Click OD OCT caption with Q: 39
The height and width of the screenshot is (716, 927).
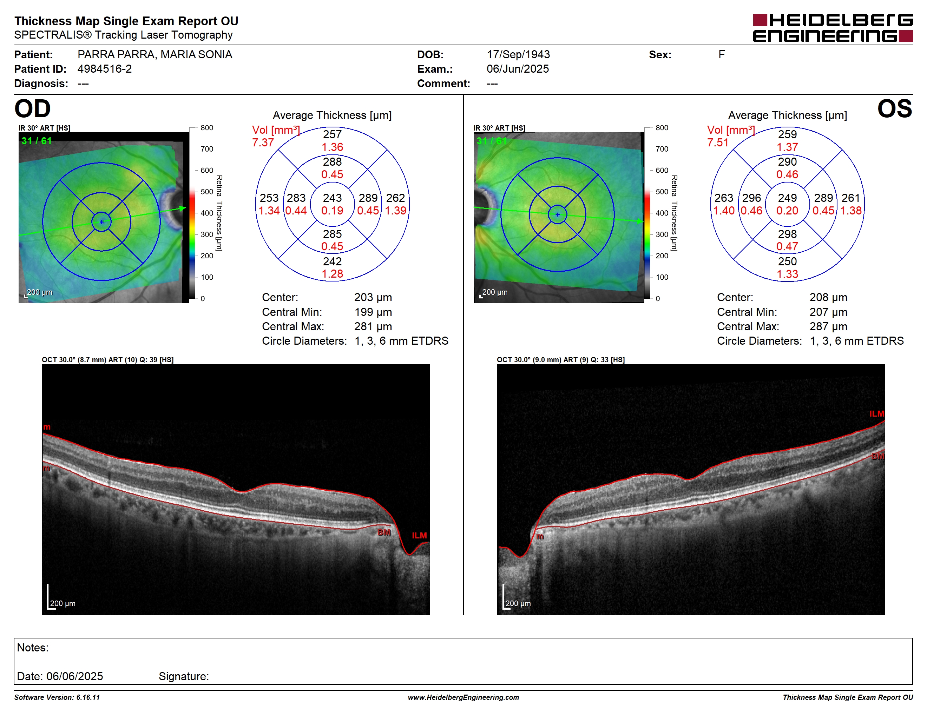tap(108, 360)
